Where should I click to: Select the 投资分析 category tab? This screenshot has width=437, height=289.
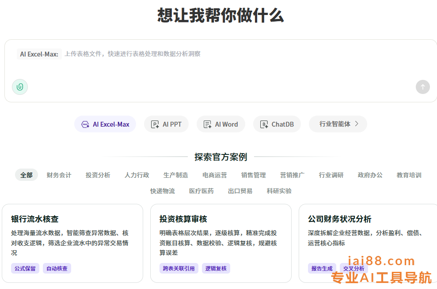pyautogui.click(x=98, y=175)
